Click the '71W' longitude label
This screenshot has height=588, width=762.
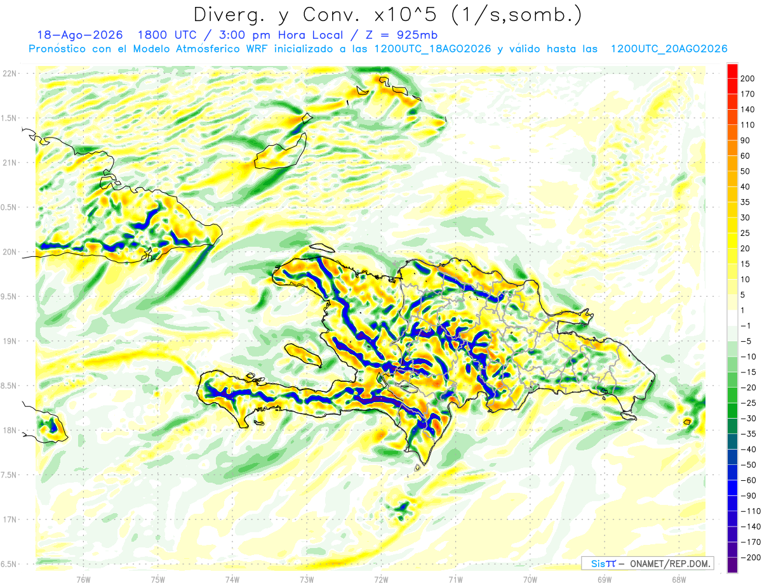pos(455,579)
